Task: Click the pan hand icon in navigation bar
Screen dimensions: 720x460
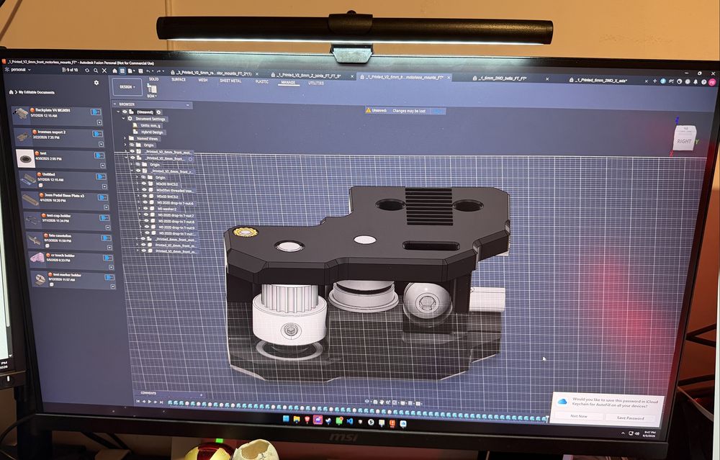Action: pos(382,402)
